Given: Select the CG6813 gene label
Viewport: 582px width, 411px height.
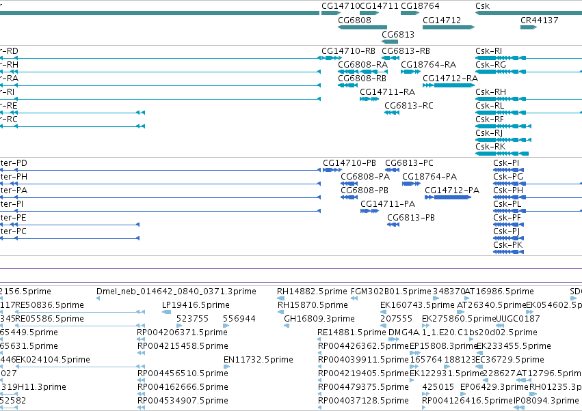Looking at the screenshot, I should point(398,35).
